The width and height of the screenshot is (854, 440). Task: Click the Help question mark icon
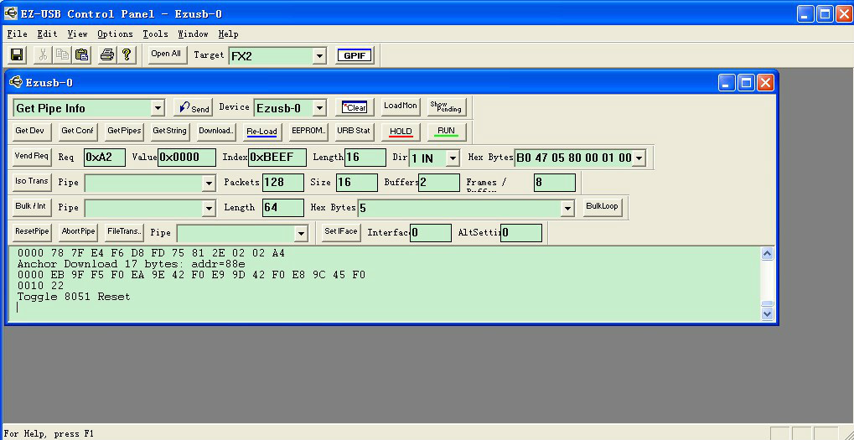[127, 54]
